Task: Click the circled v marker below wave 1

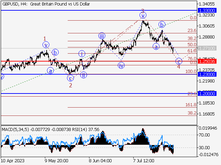Action: click(46, 45)
